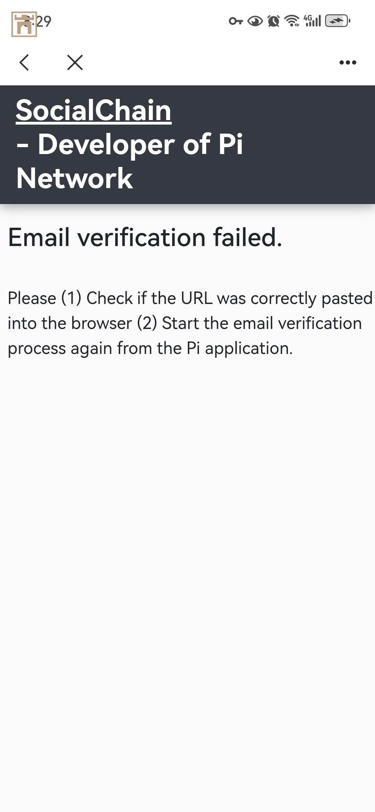This screenshot has width=375, height=812.
Task: Click the "Email verification failed." heading
Action: [145, 237]
